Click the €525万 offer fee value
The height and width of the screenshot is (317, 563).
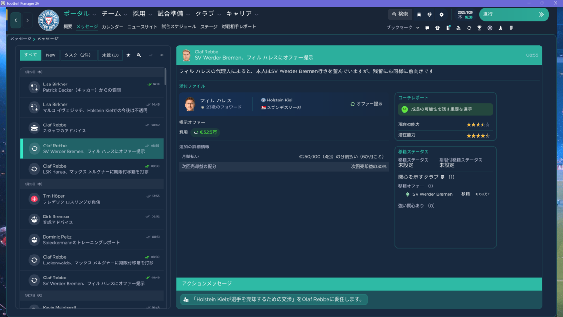point(205,132)
